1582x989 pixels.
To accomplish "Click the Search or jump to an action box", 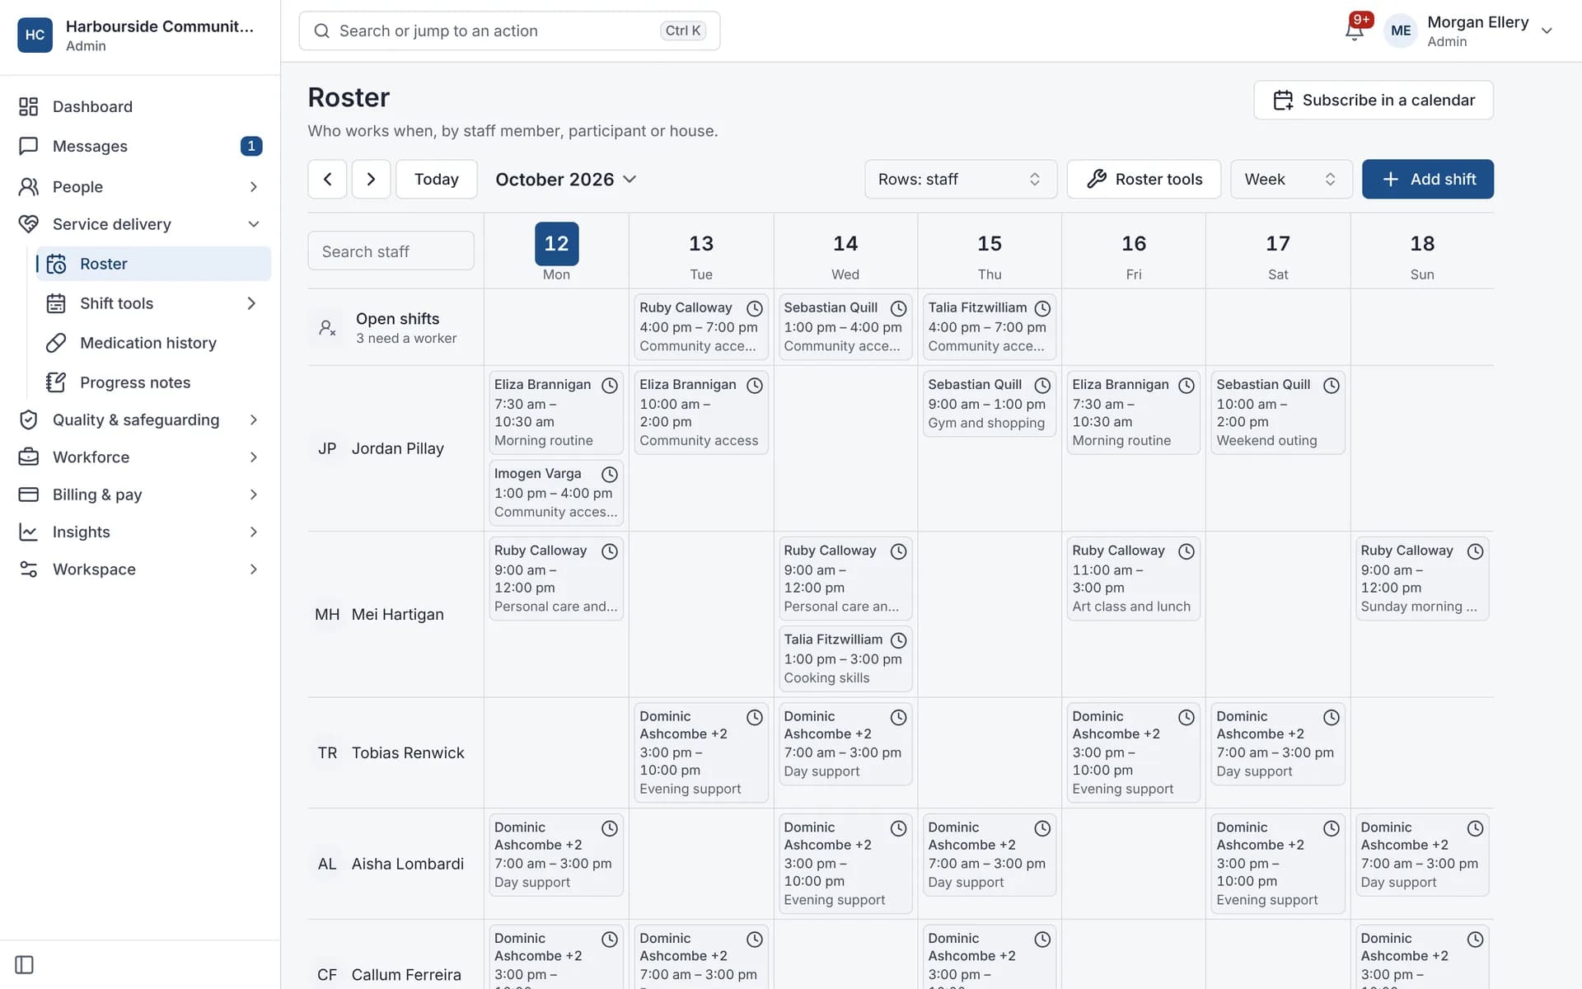I will tap(509, 30).
